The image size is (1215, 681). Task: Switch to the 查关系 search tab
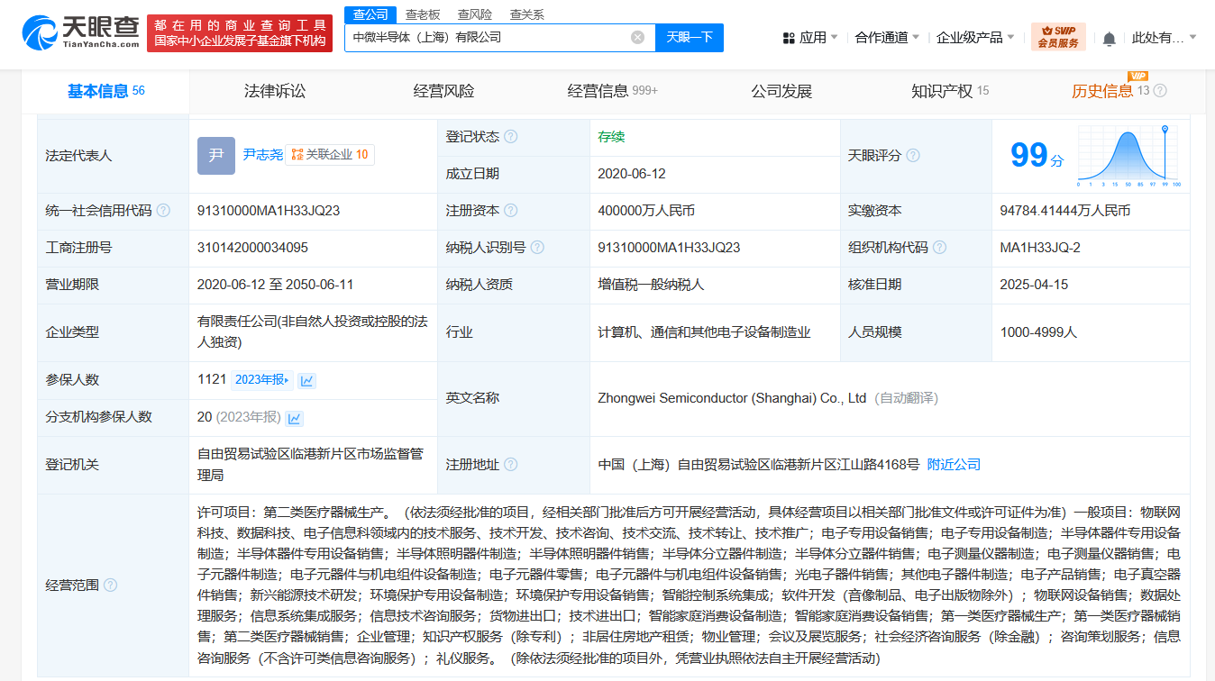pyautogui.click(x=526, y=14)
